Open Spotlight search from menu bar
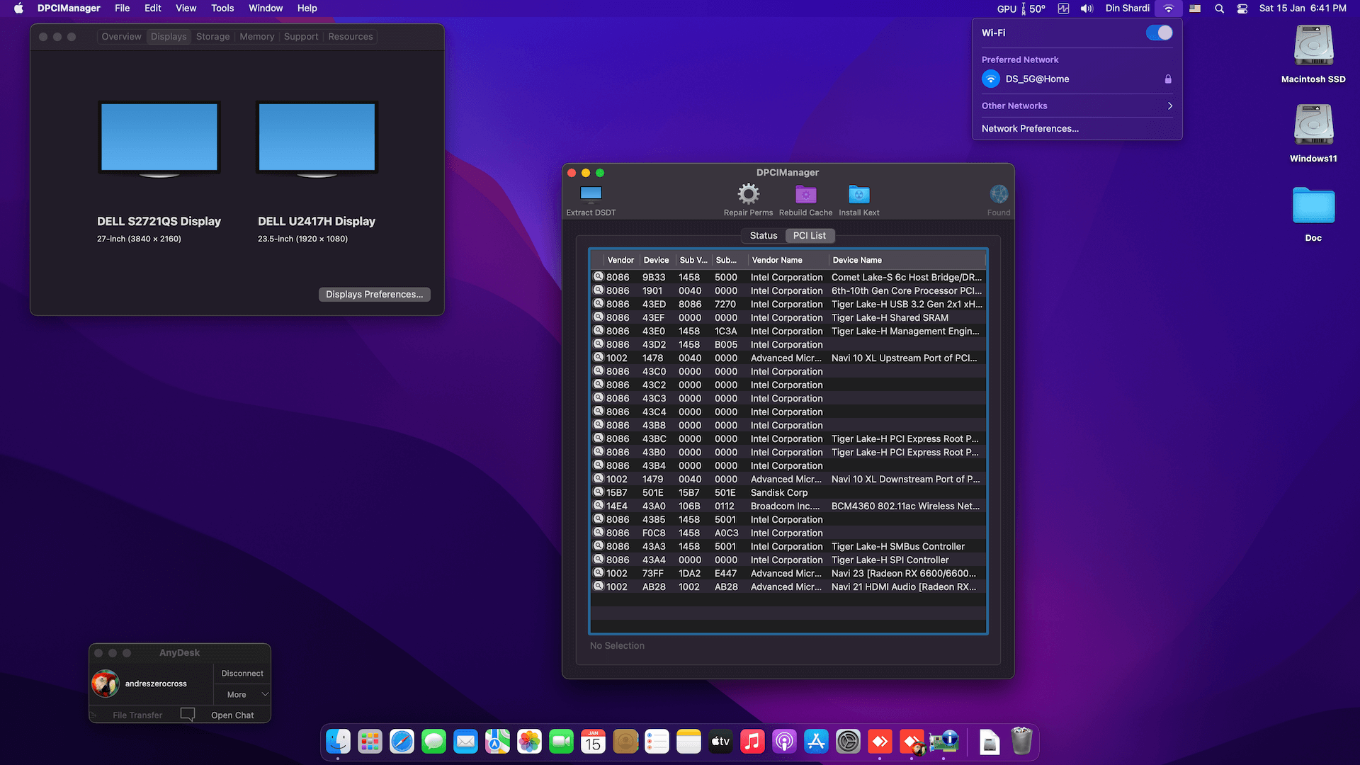The width and height of the screenshot is (1360, 765). (1219, 8)
